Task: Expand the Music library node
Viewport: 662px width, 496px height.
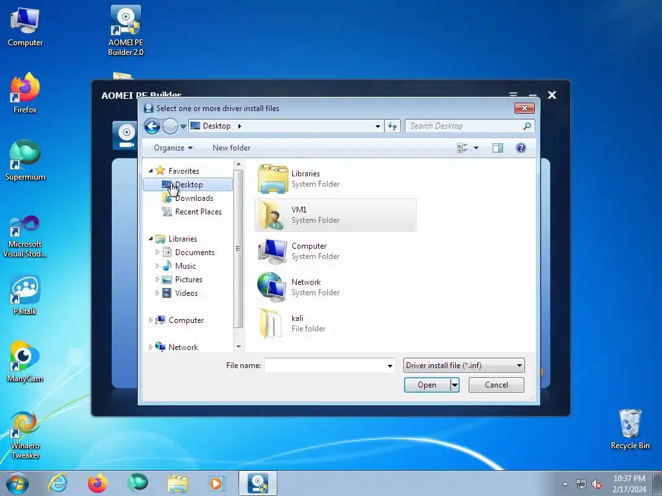Action: 157,265
